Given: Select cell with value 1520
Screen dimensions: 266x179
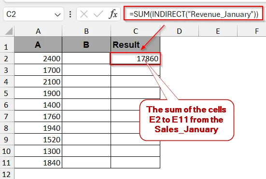Looking at the screenshot, I should (38, 139).
